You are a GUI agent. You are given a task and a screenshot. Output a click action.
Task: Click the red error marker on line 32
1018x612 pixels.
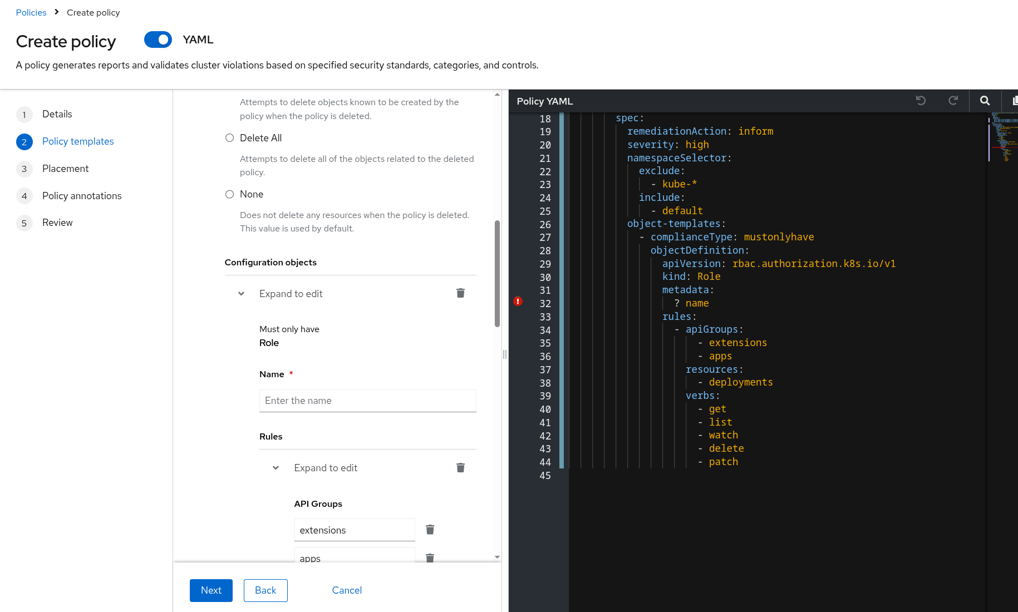tap(518, 302)
